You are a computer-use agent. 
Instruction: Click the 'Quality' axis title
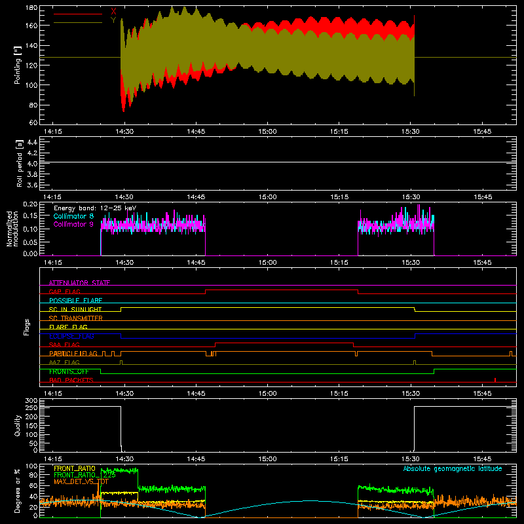pyautogui.click(x=18, y=425)
